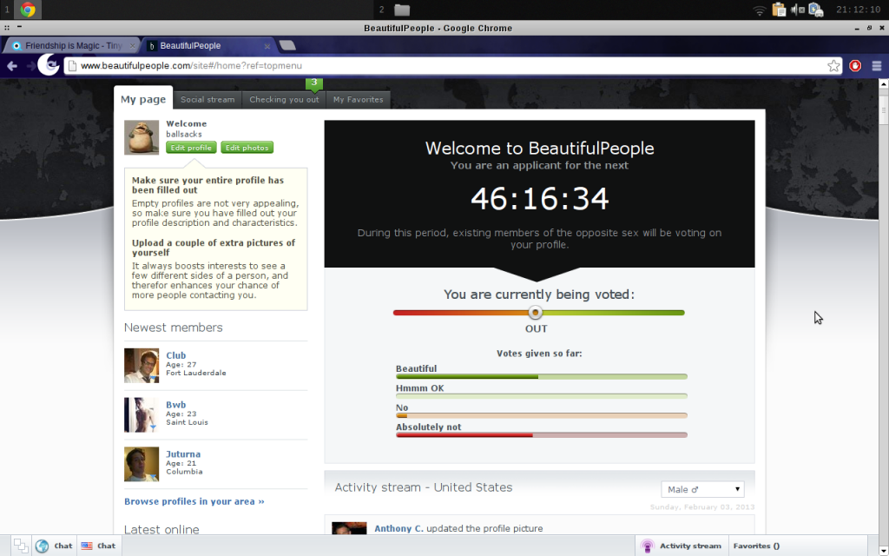Click the scrollbar up arrow
The height and width of the screenshot is (556, 889).
[x=883, y=83]
